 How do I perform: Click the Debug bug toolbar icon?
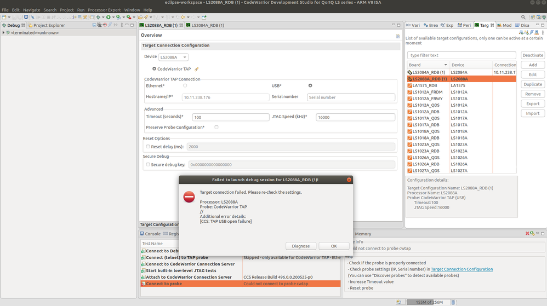[98, 17]
